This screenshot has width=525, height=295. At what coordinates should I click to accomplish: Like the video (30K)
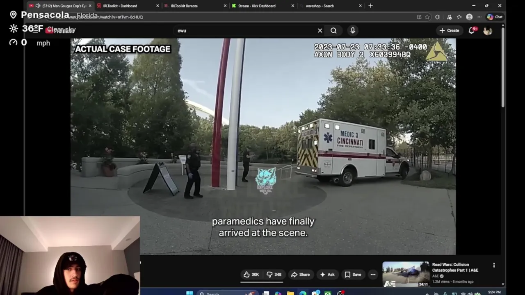(x=251, y=275)
